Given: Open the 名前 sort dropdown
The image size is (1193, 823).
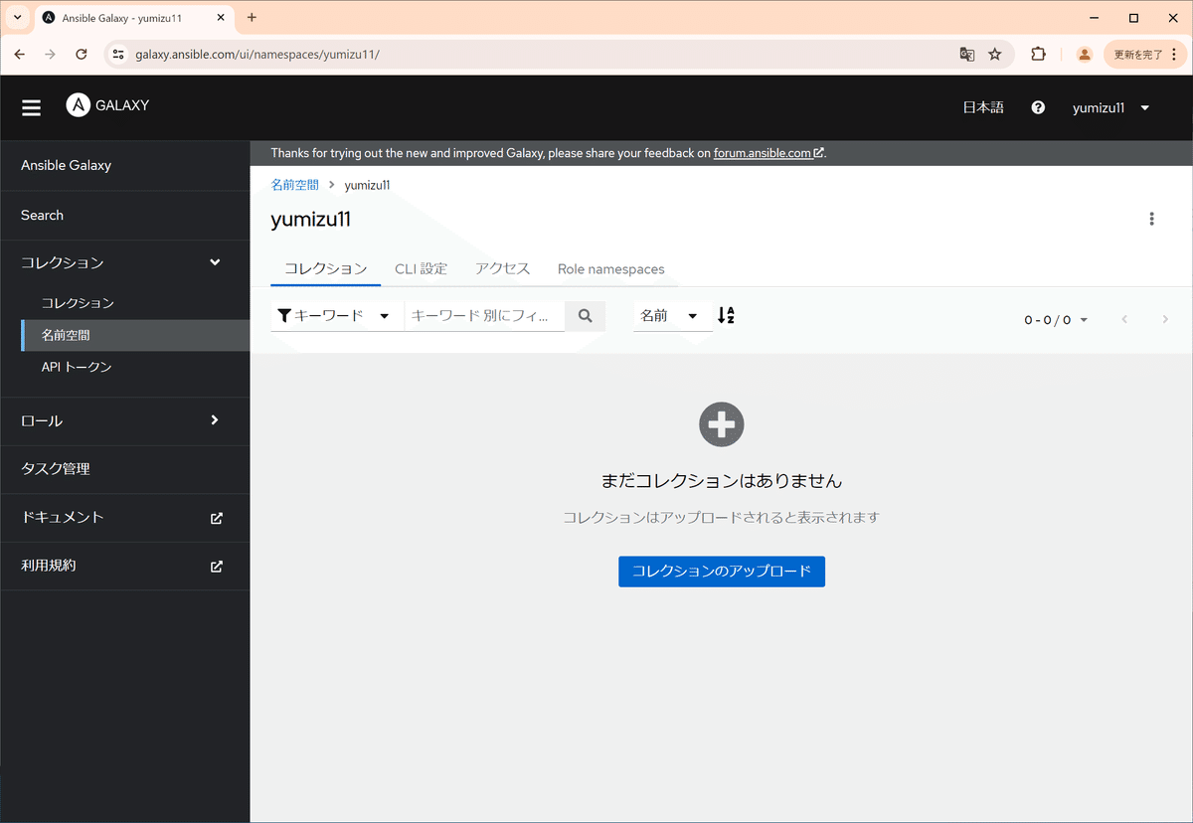Looking at the screenshot, I should pos(672,316).
